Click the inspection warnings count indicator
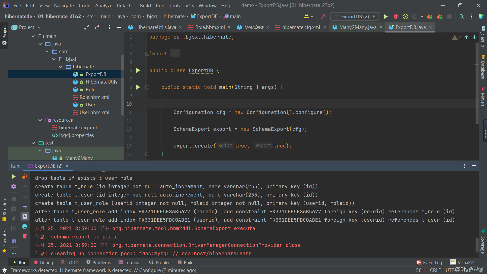This screenshot has height=274, width=487. (457, 37)
